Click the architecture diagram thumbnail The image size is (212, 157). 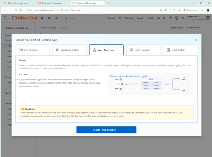tap(151, 84)
